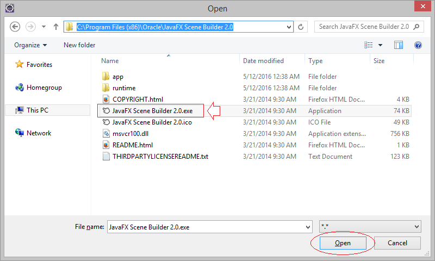Open the recent locations dropdown arrow
Screen dimensions: 435x261
(x=44, y=27)
